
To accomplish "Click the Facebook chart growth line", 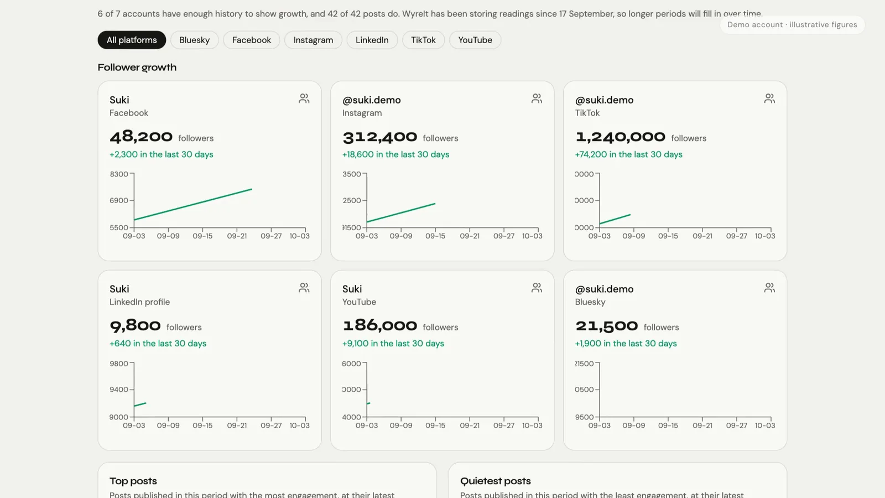I will click(193, 205).
